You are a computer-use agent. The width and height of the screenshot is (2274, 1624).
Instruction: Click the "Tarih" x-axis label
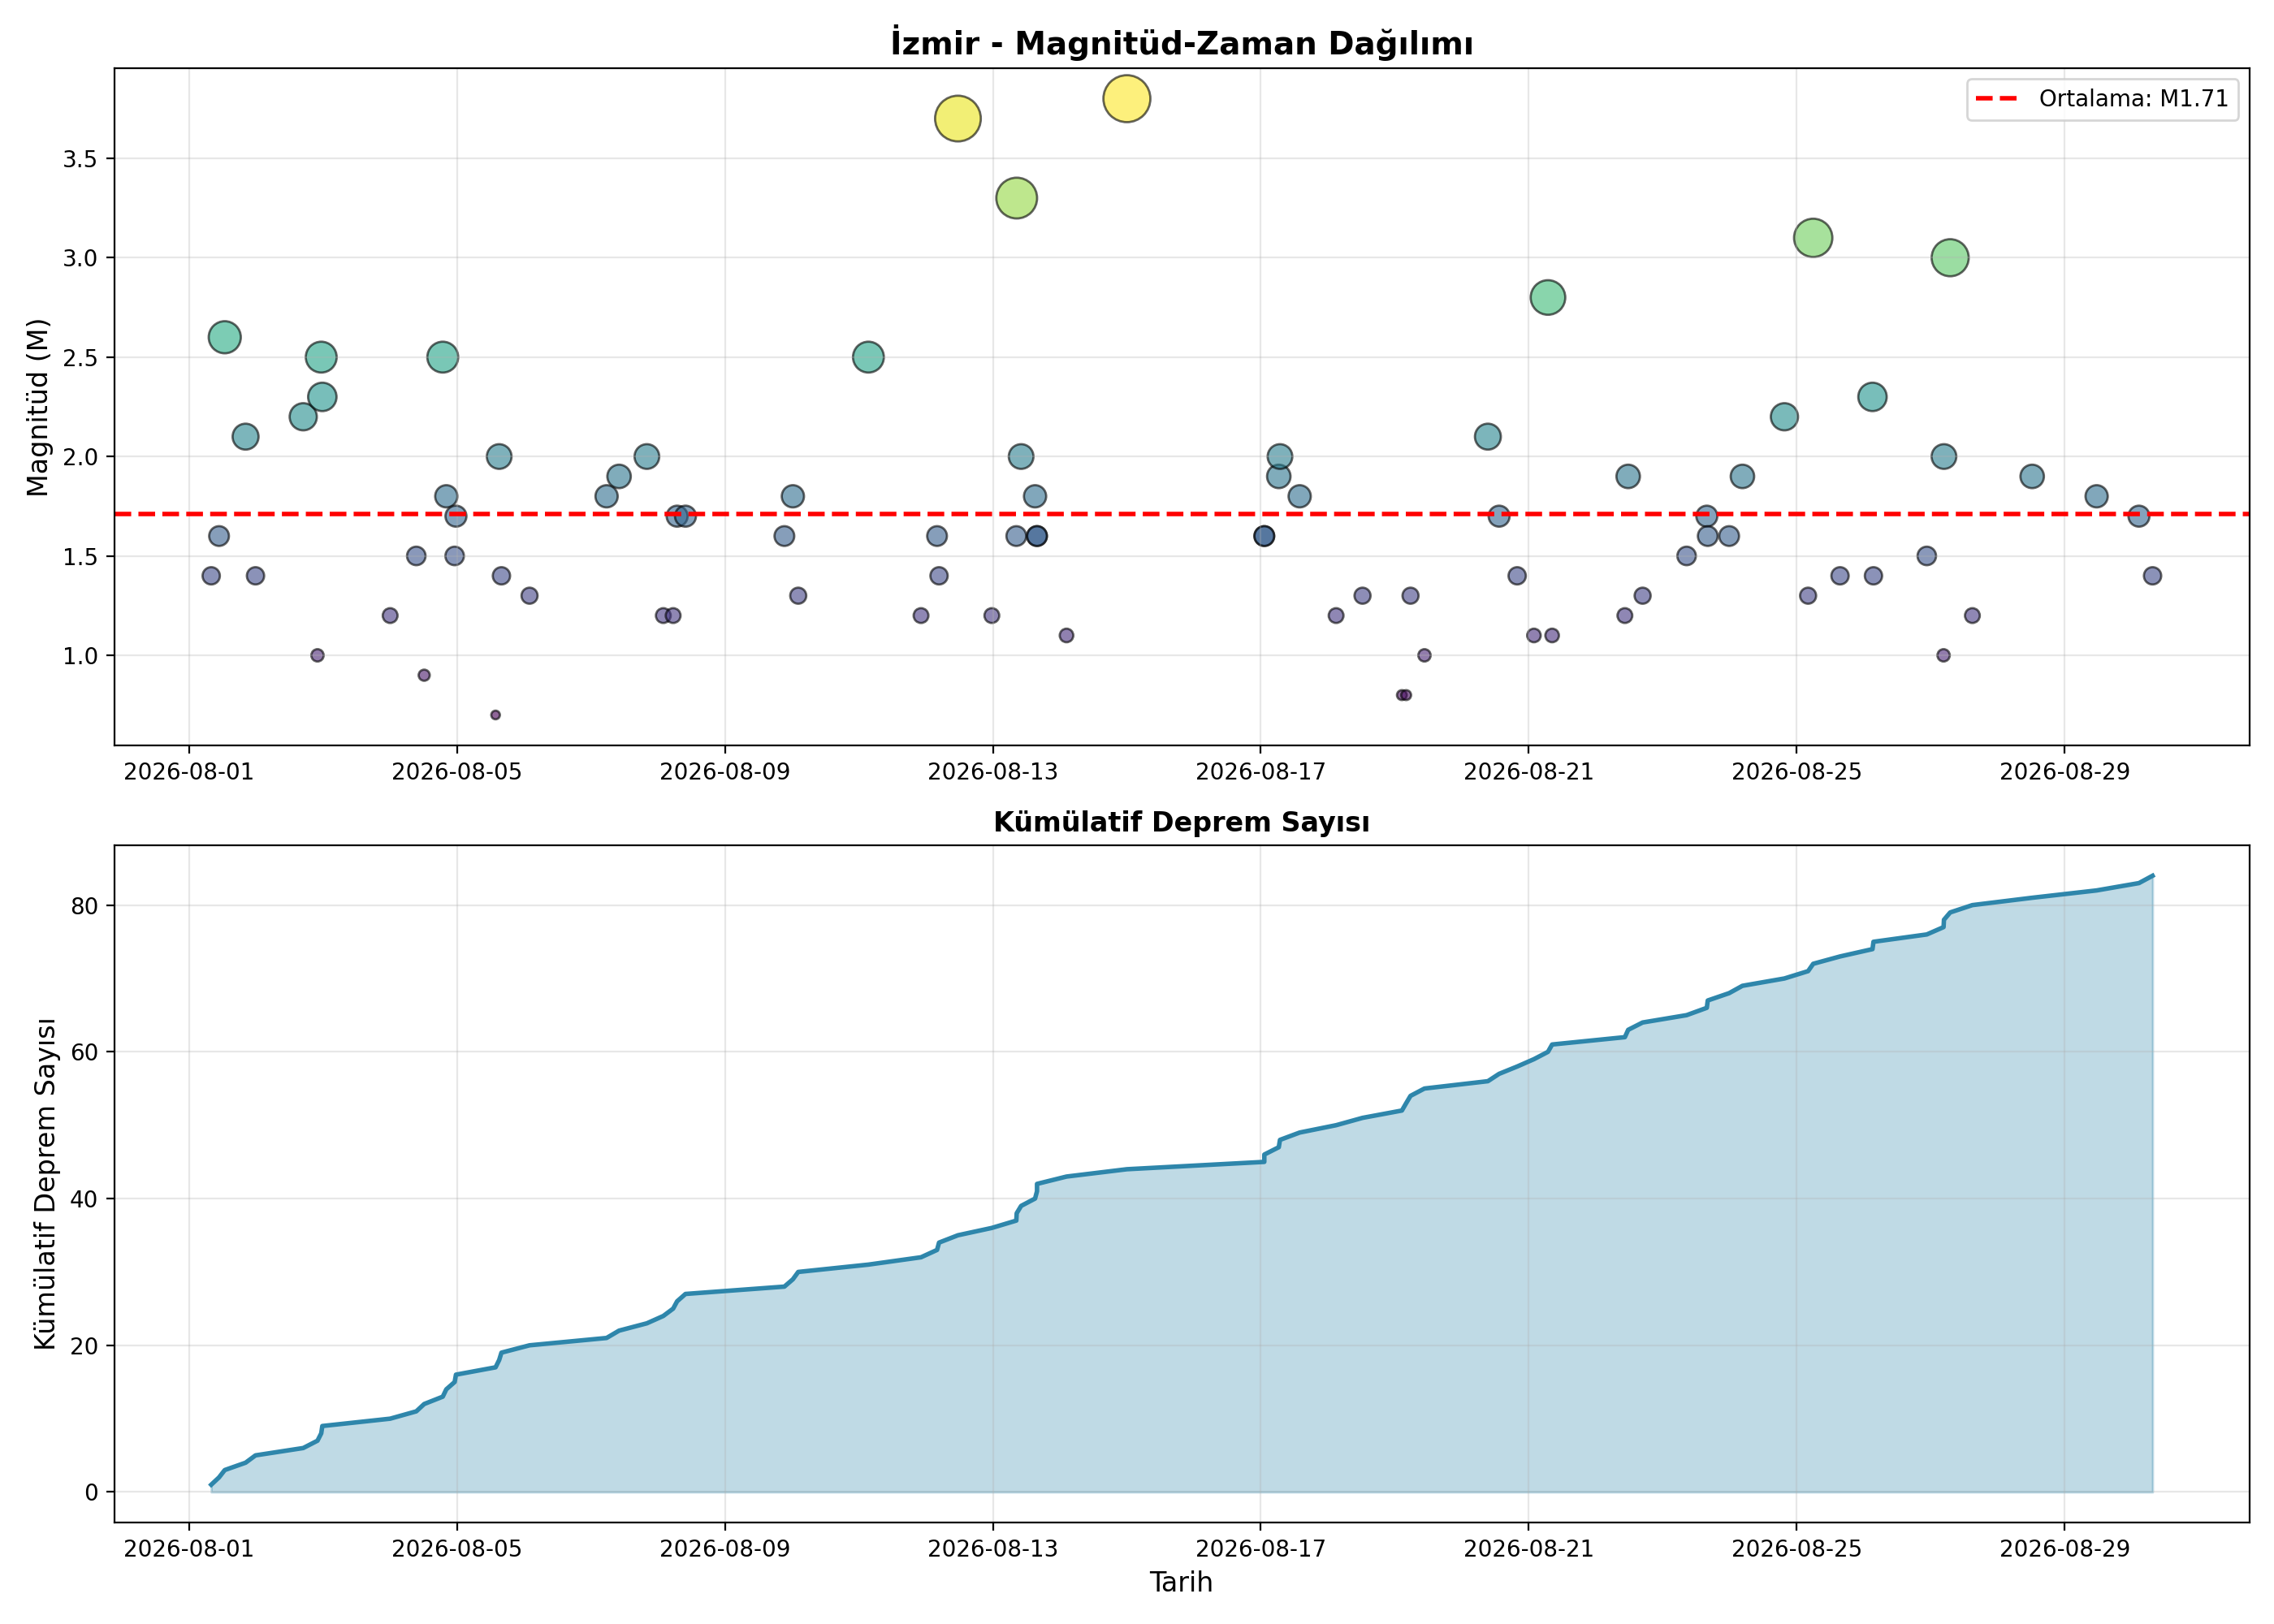(1181, 1582)
